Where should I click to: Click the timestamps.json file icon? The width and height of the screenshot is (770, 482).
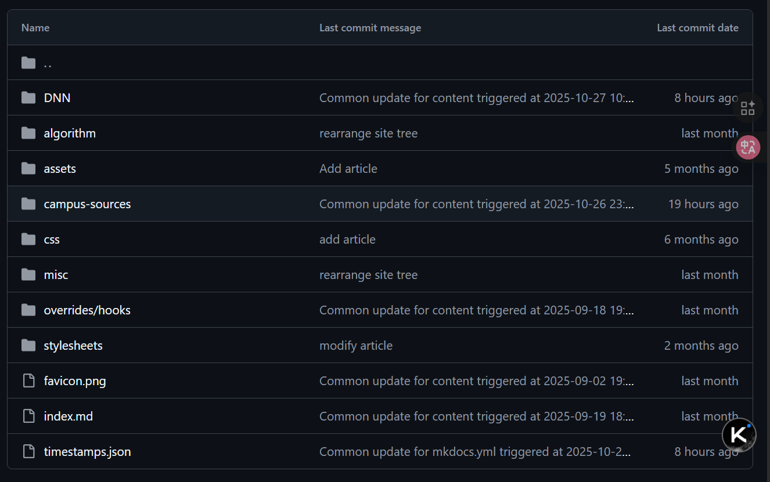[28, 452]
